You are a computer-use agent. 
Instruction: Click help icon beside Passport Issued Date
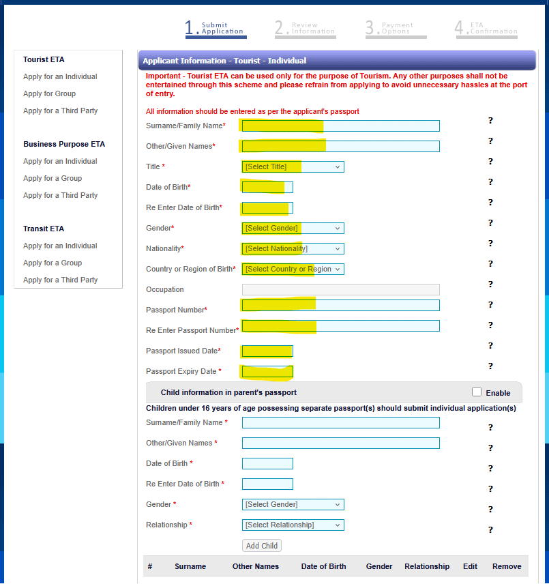click(490, 346)
